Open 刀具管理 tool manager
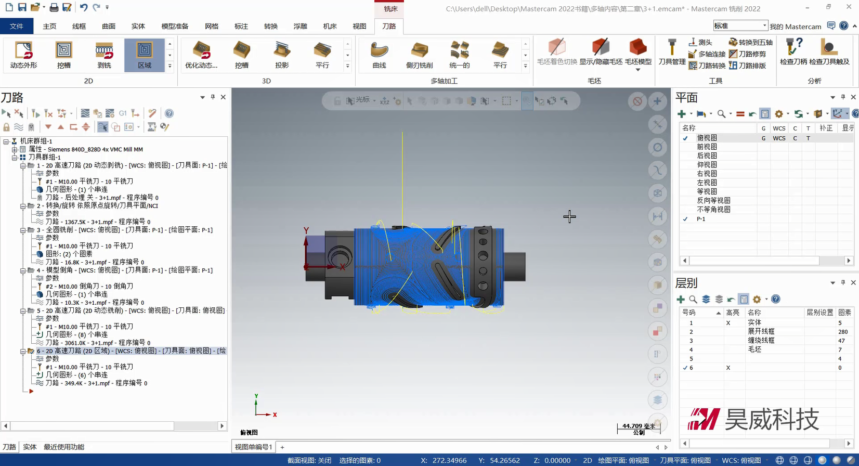 click(672, 52)
